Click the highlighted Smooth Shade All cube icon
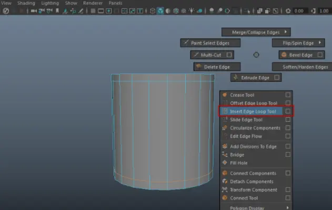The width and height of the screenshot is (332, 210). [x=160, y=11]
